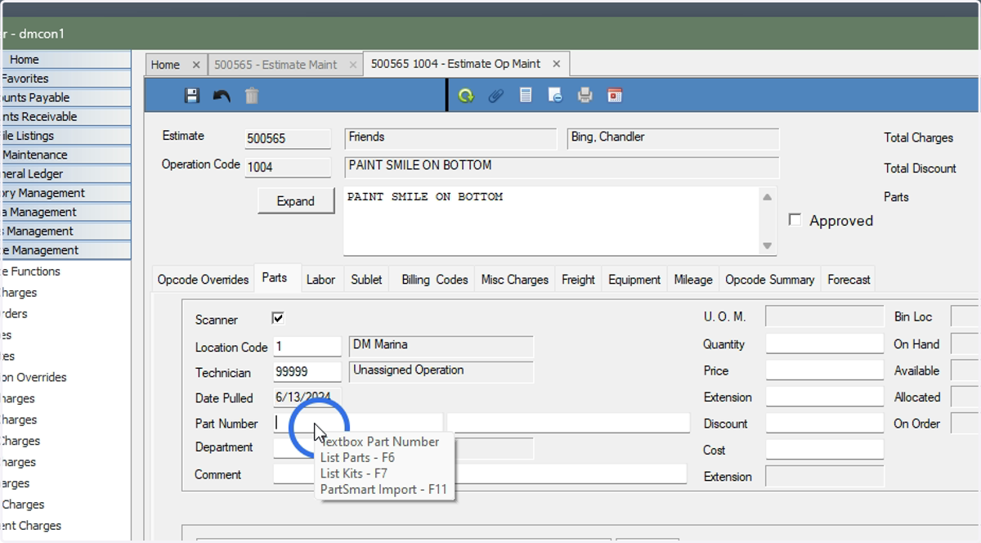Open the Billing Codes tab
This screenshot has height=543, width=981.
[435, 280]
